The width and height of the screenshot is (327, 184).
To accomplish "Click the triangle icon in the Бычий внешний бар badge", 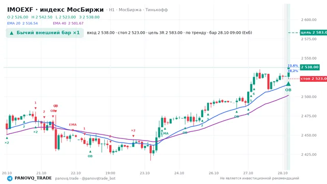I will click(x=12, y=33).
